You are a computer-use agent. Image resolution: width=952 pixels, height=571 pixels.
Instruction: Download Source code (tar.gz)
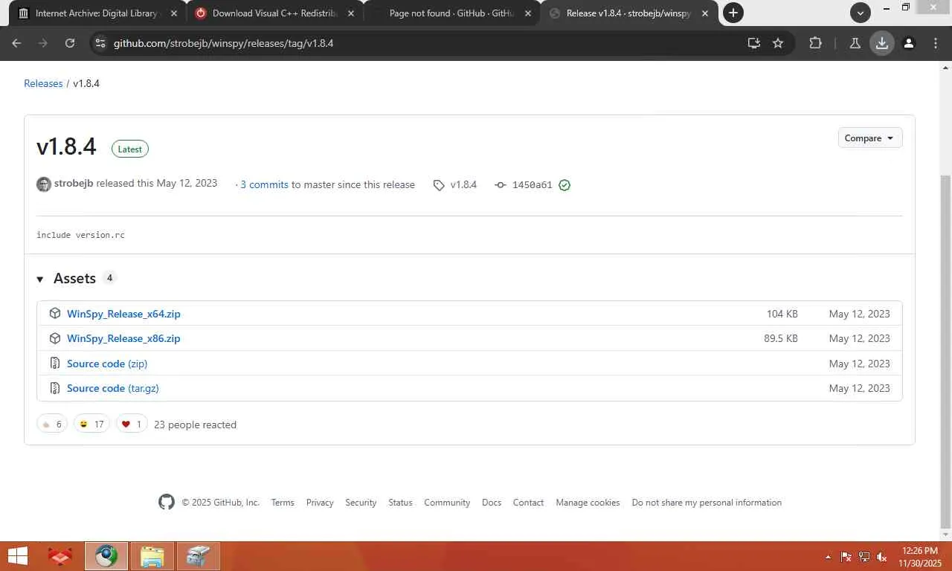coord(113,388)
